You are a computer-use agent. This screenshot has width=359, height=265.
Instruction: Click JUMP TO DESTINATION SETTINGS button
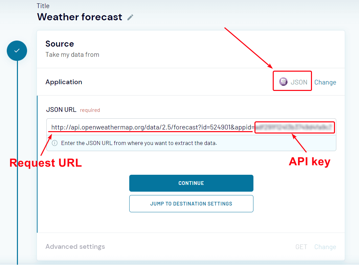[191, 204]
